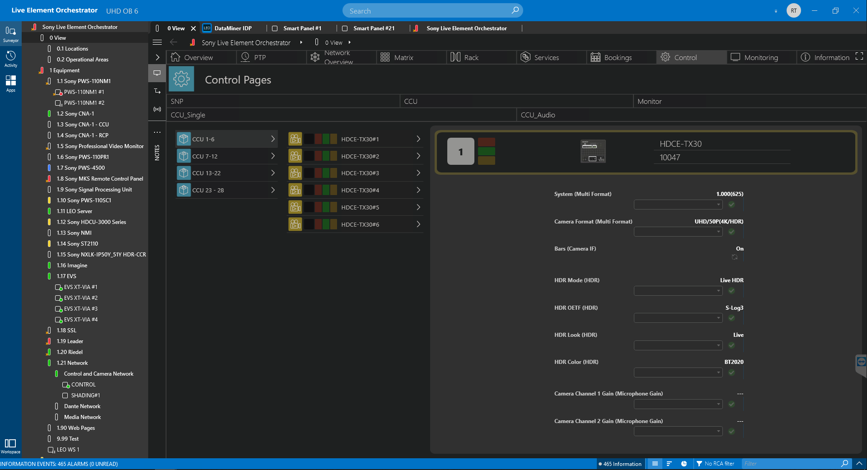Open HDR OETF dropdown

click(x=678, y=318)
